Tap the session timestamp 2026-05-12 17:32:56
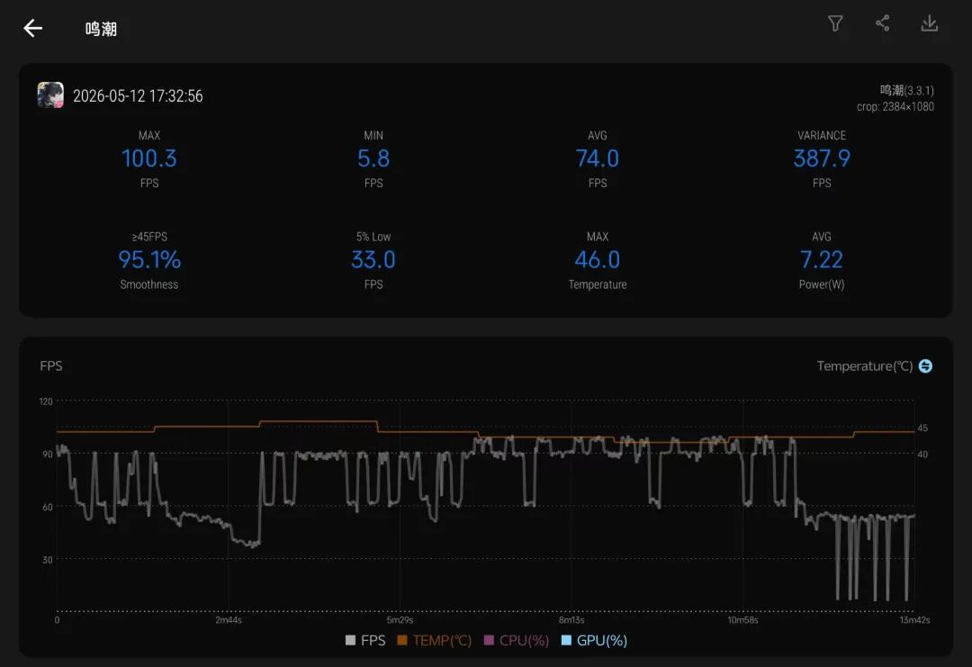This screenshot has width=972, height=667. click(138, 96)
